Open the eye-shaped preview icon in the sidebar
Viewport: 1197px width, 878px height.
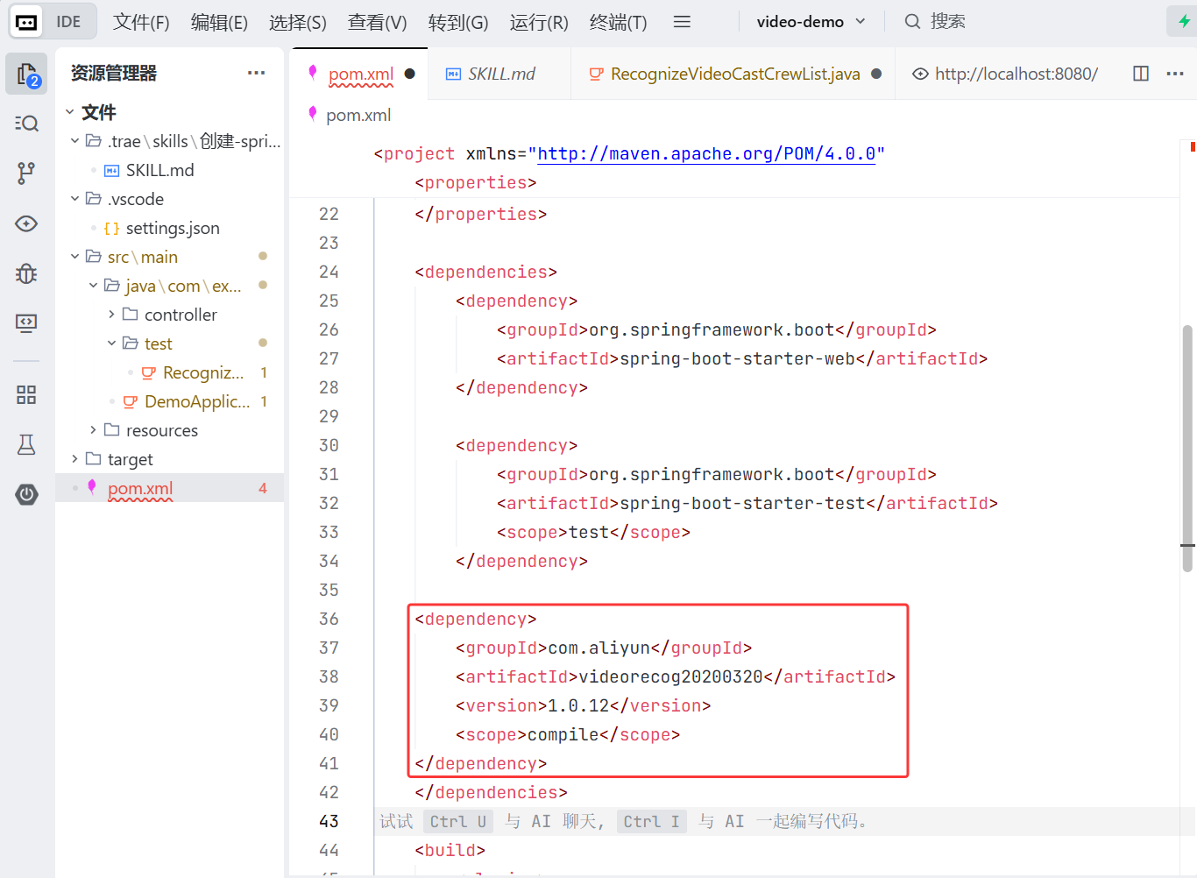pyautogui.click(x=26, y=223)
